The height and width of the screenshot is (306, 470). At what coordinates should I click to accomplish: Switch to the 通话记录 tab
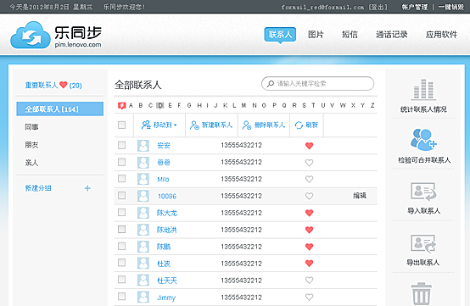391,35
